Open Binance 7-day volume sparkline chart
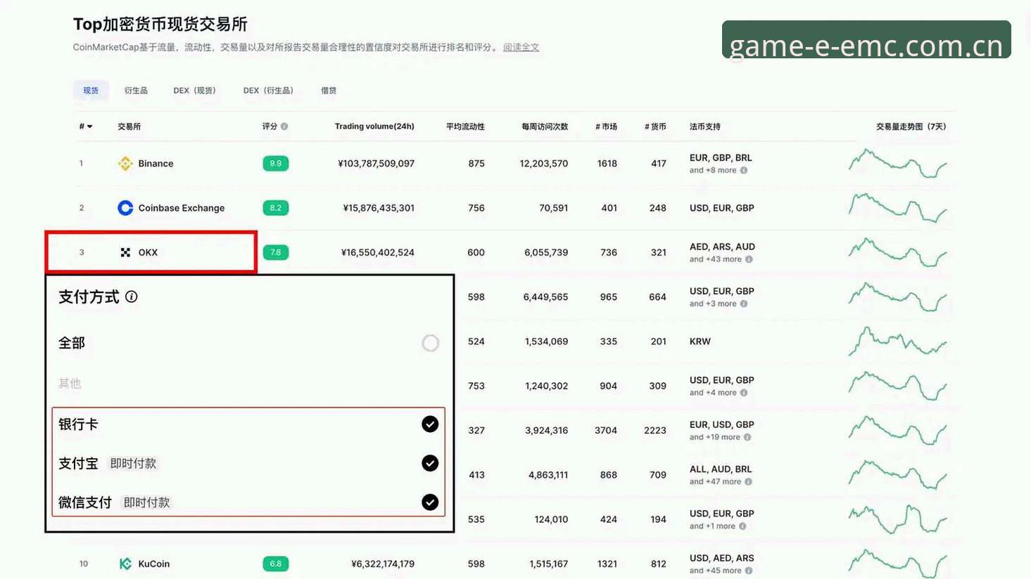This screenshot has height=579, width=1031. pyautogui.click(x=897, y=163)
